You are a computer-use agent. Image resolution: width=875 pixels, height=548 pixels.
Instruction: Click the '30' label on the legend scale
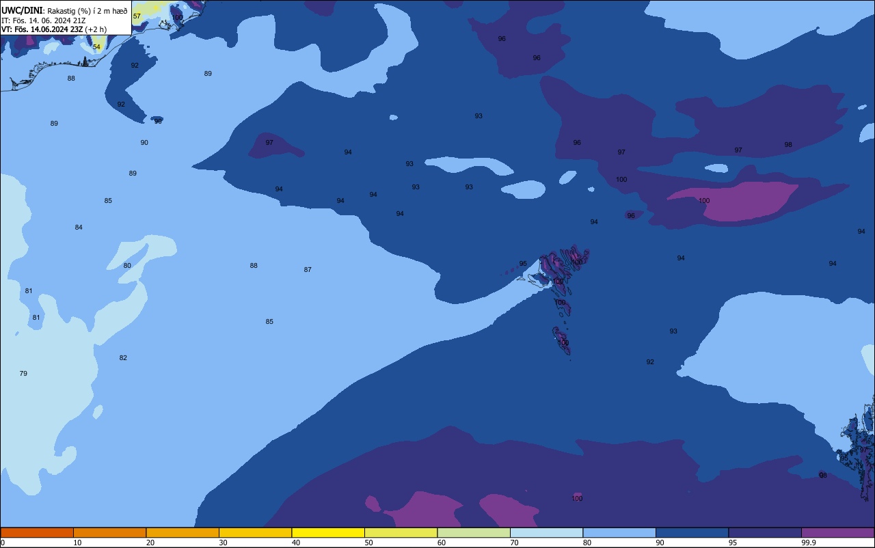click(x=224, y=543)
